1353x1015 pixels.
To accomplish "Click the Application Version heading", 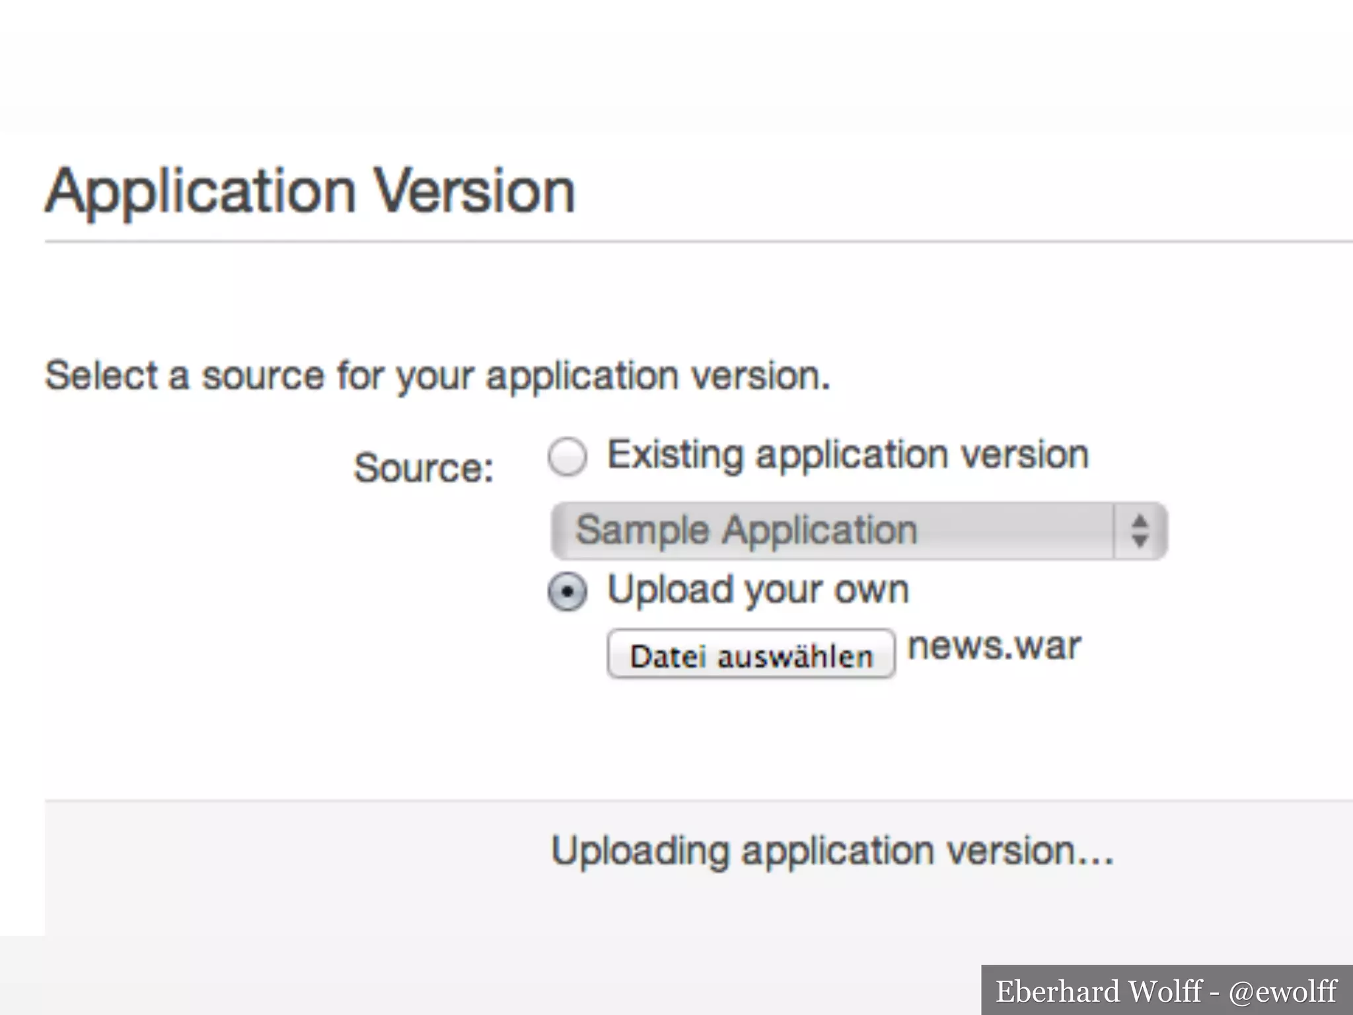I will 310,192.
